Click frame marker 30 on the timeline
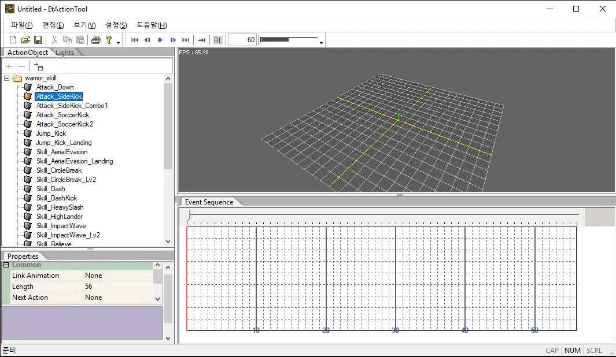This screenshot has width=616, height=357. [x=395, y=330]
